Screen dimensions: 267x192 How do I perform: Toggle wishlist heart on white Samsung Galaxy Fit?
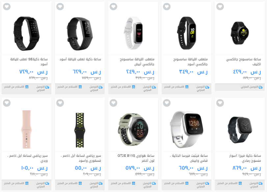point(113,7)
